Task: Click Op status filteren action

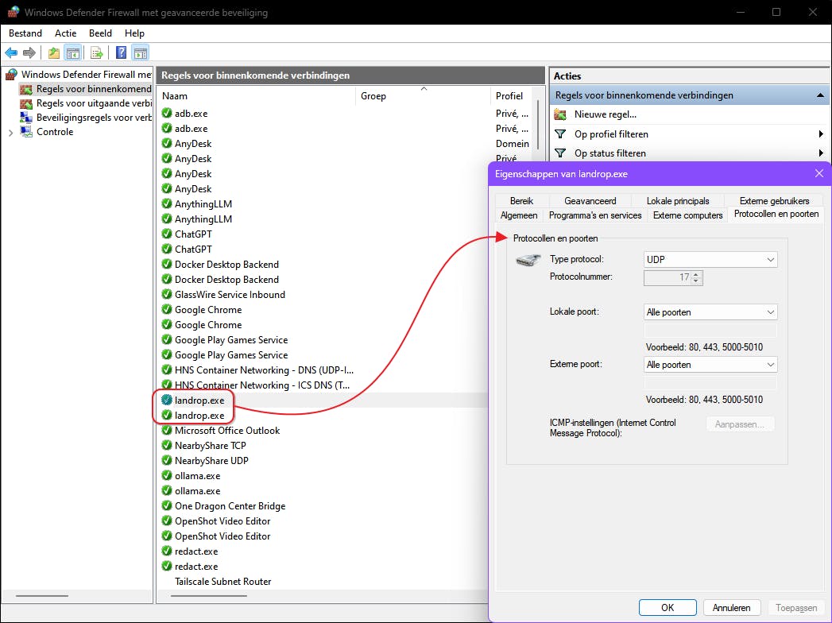Action: 610,153
